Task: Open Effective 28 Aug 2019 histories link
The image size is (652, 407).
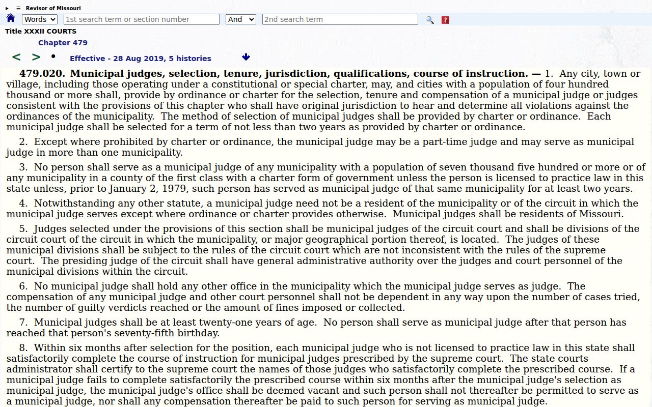Action: pyautogui.click(x=141, y=59)
